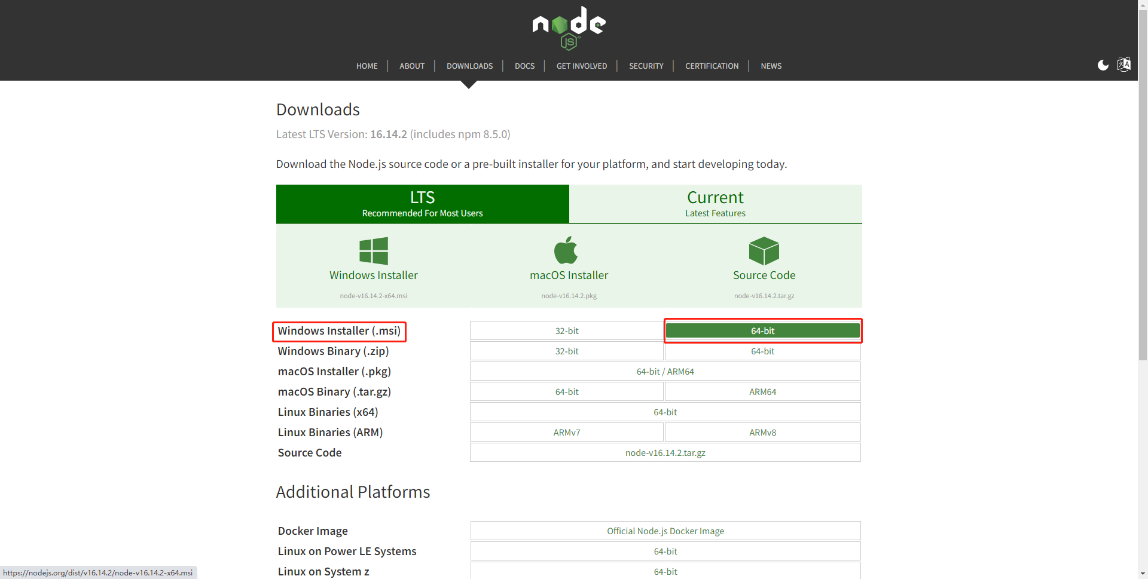Download macOS Binary (.tar.gz) 64-bit
This screenshot has height=579, width=1148.
567,392
